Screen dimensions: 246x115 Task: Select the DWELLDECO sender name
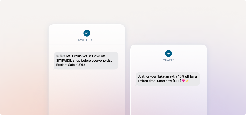coord(87,40)
